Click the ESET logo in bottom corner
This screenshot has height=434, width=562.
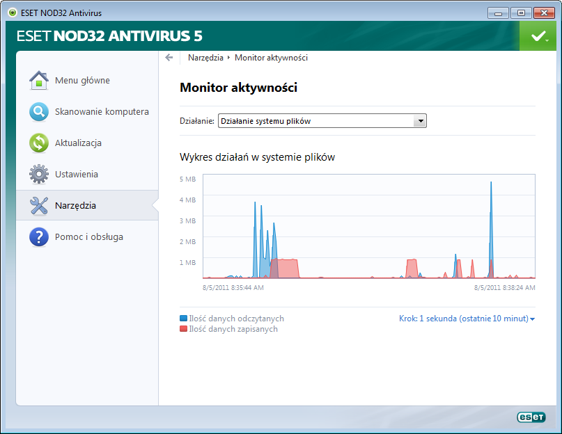(531, 417)
